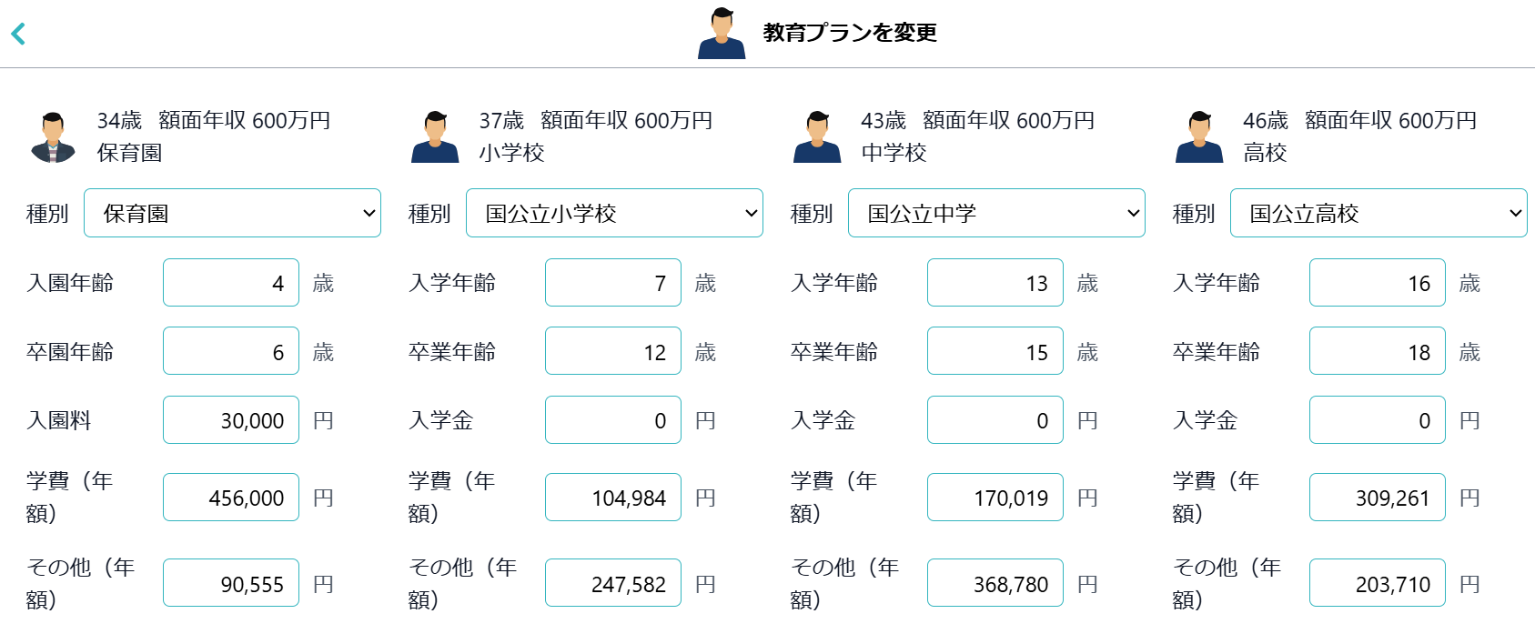
Task: Click the 小学校 学費 field showing 104,984
Action: 612,497
